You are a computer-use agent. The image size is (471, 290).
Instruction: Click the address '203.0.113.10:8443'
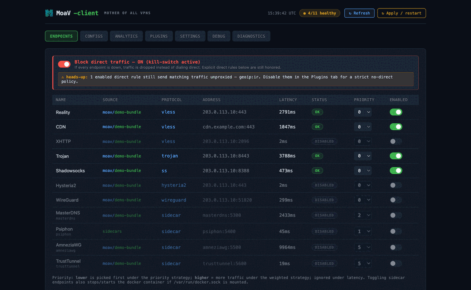pyautogui.click(x=226, y=156)
